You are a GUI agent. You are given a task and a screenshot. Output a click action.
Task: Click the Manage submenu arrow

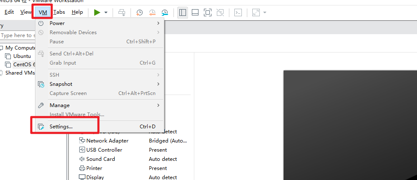pyautogui.click(x=158, y=105)
